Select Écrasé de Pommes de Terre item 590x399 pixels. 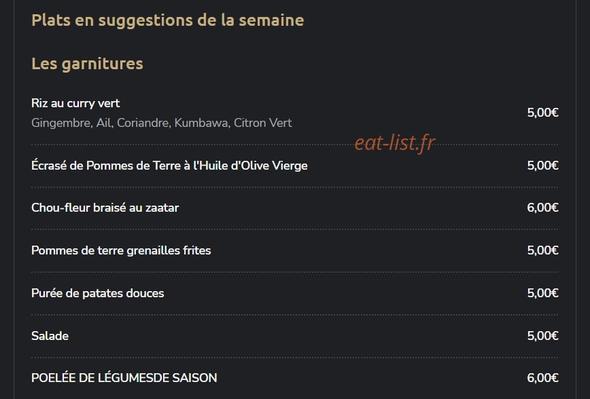pos(169,166)
